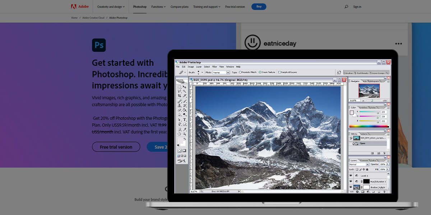Open the tool preset picker arrow
Viewport: 431px width, 215px height.
[x=185, y=72]
